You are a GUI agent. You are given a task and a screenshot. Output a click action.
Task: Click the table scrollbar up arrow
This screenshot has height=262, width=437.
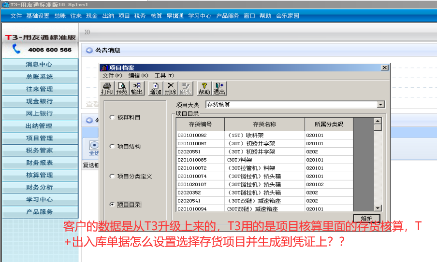click(378, 121)
